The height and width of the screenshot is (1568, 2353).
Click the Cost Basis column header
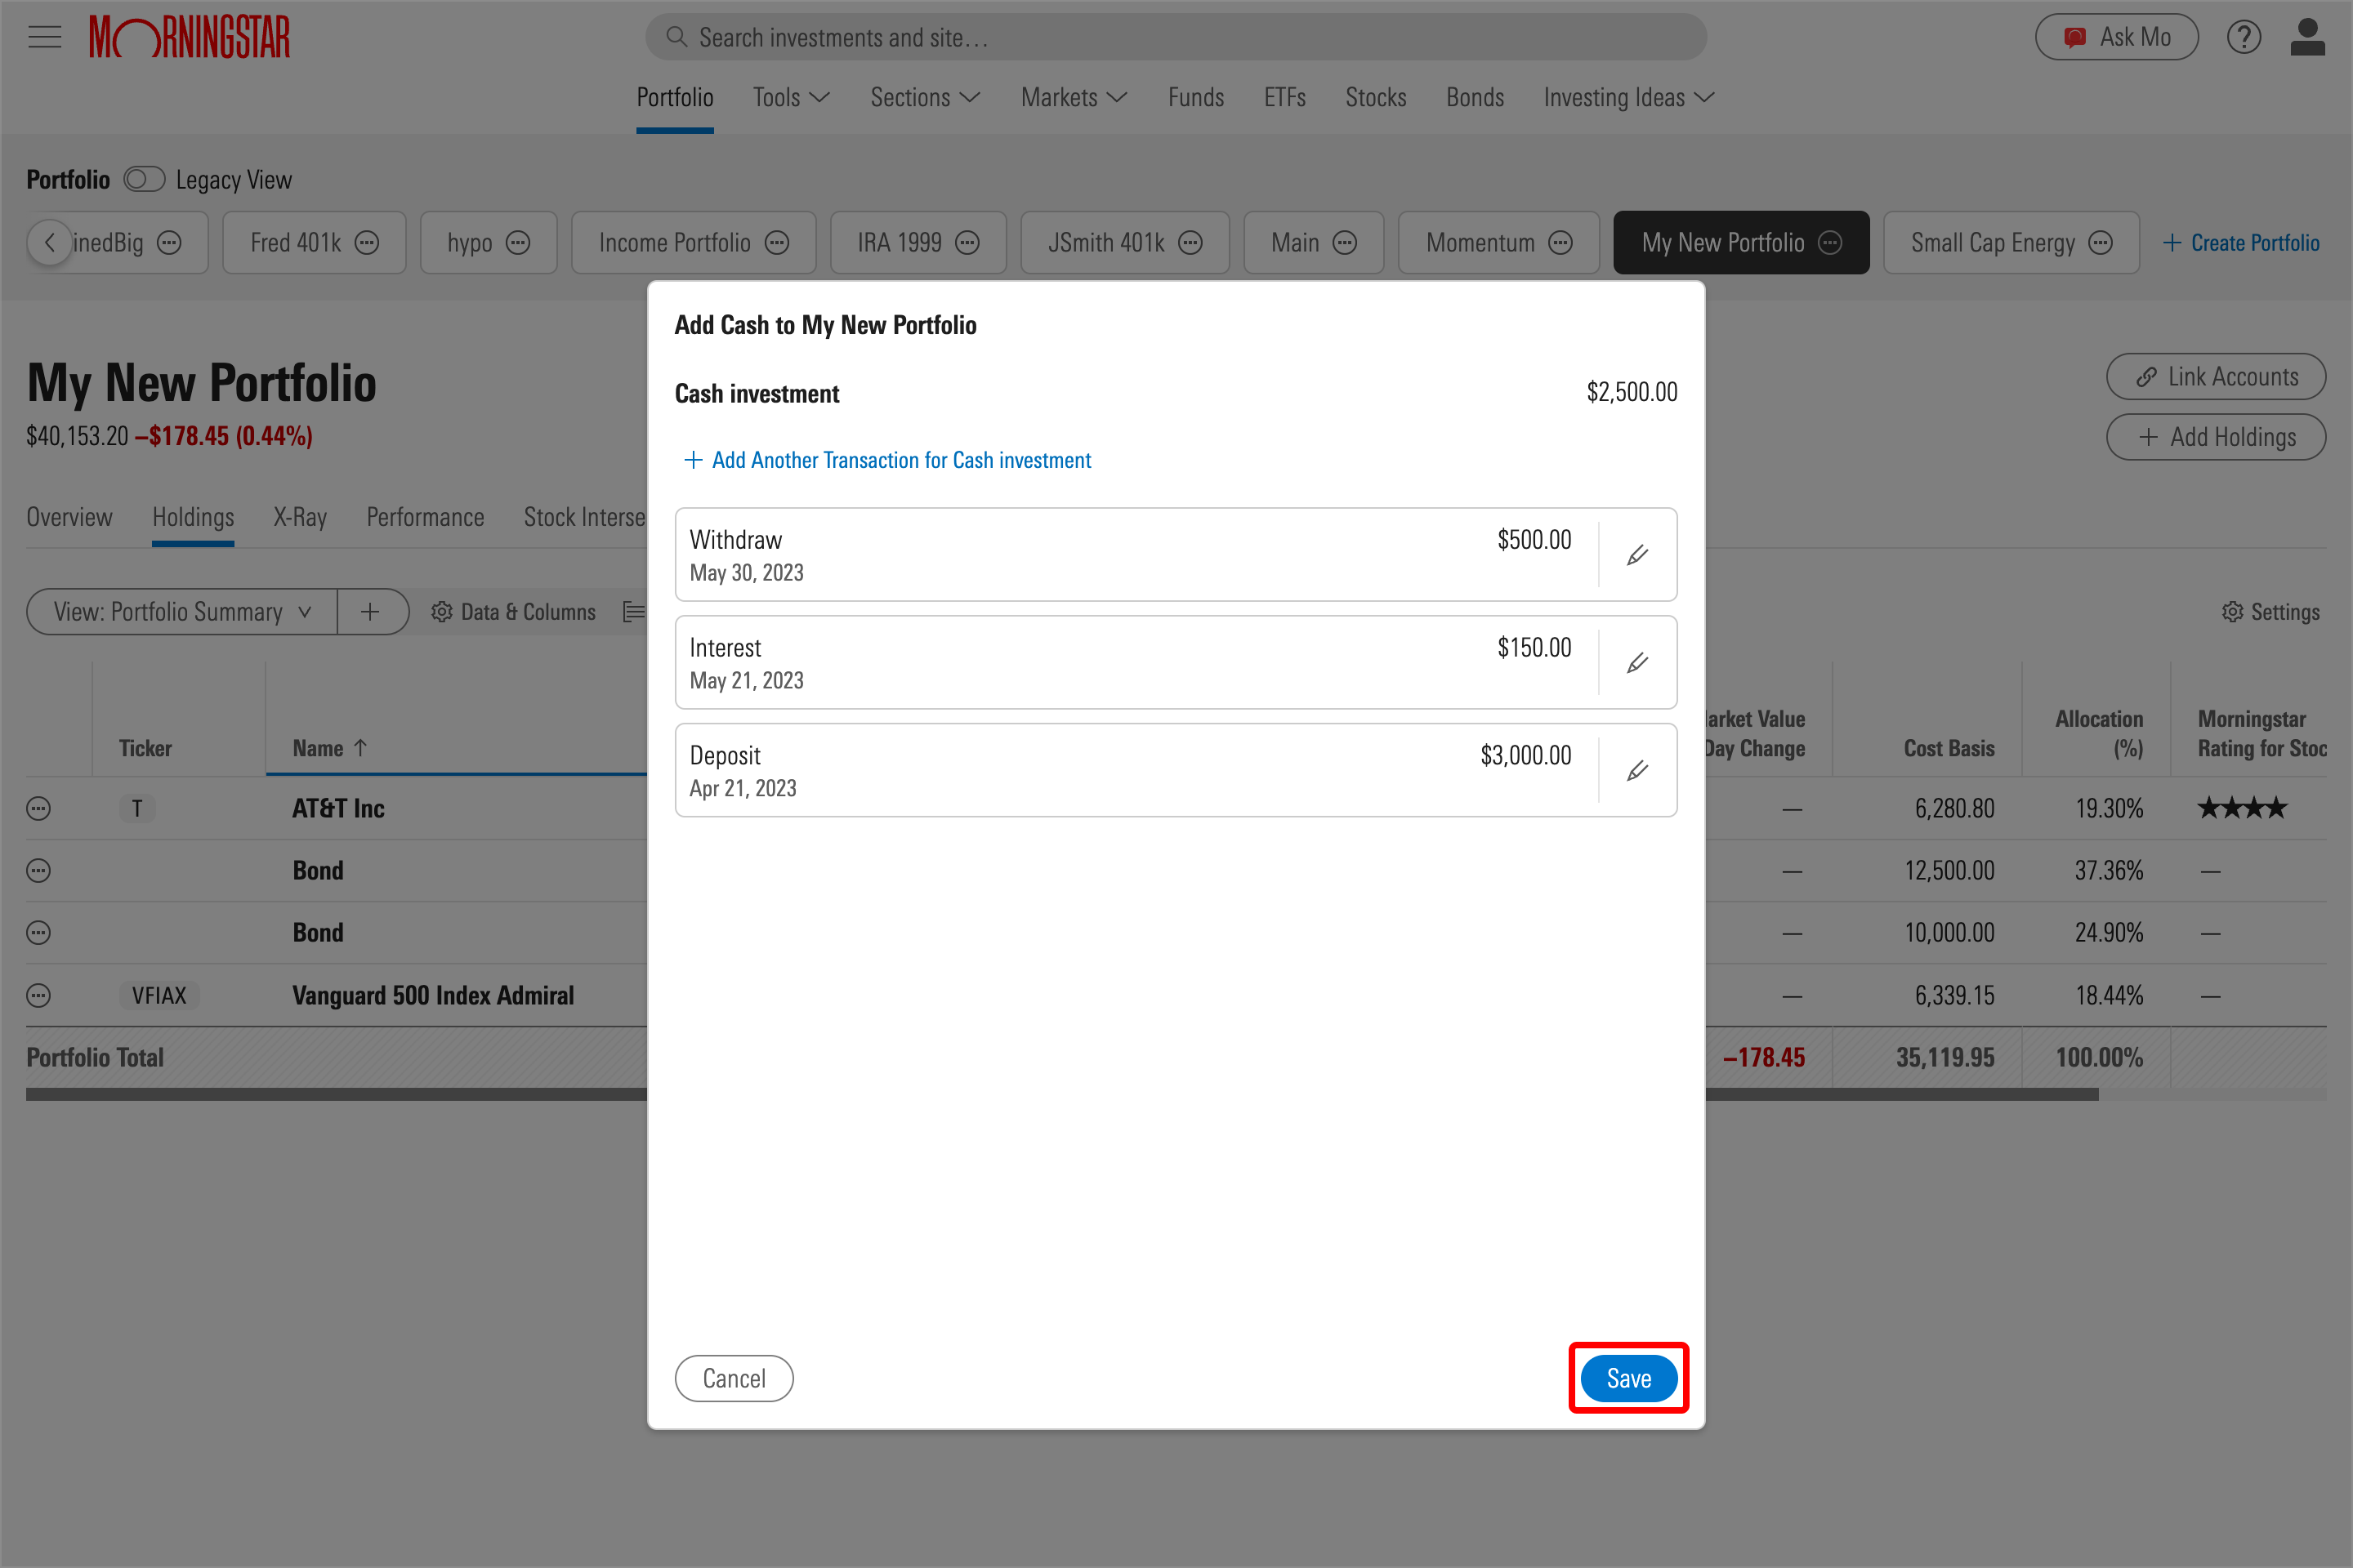(x=1949, y=748)
